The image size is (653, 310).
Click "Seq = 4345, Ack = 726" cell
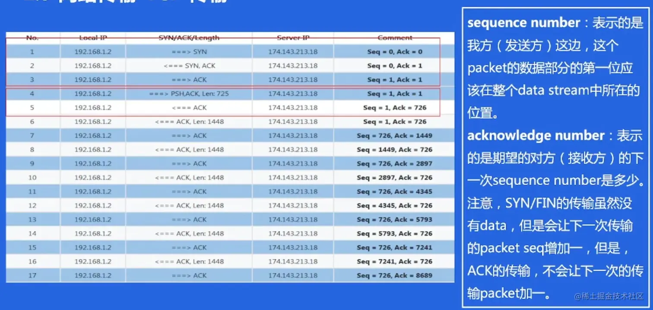(x=395, y=206)
